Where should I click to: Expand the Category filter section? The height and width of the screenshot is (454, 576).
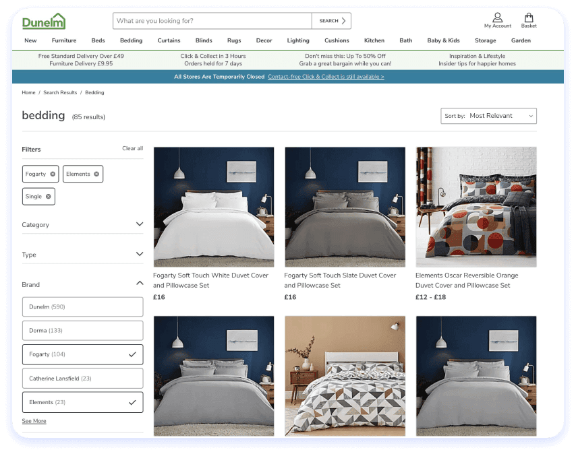click(x=140, y=224)
